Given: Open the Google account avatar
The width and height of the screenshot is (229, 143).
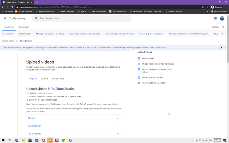Looking at the screenshot, I should [x=222, y=18].
